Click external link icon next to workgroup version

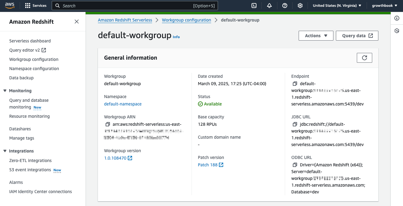(130, 158)
